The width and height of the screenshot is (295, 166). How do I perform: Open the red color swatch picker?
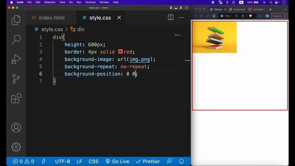point(120,52)
